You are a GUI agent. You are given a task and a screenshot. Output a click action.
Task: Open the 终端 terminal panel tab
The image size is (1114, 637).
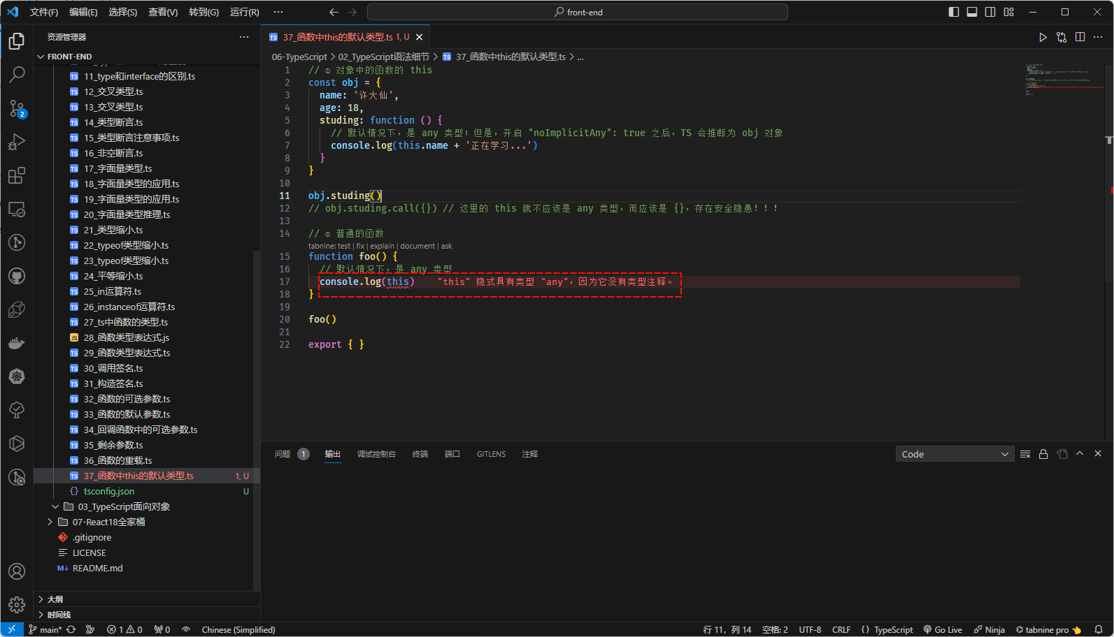(420, 454)
